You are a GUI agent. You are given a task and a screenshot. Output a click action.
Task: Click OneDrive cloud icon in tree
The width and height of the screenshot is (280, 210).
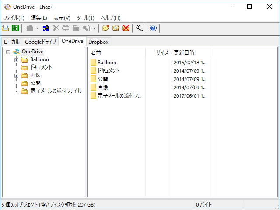pyautogui.click(x=16, y=52)
